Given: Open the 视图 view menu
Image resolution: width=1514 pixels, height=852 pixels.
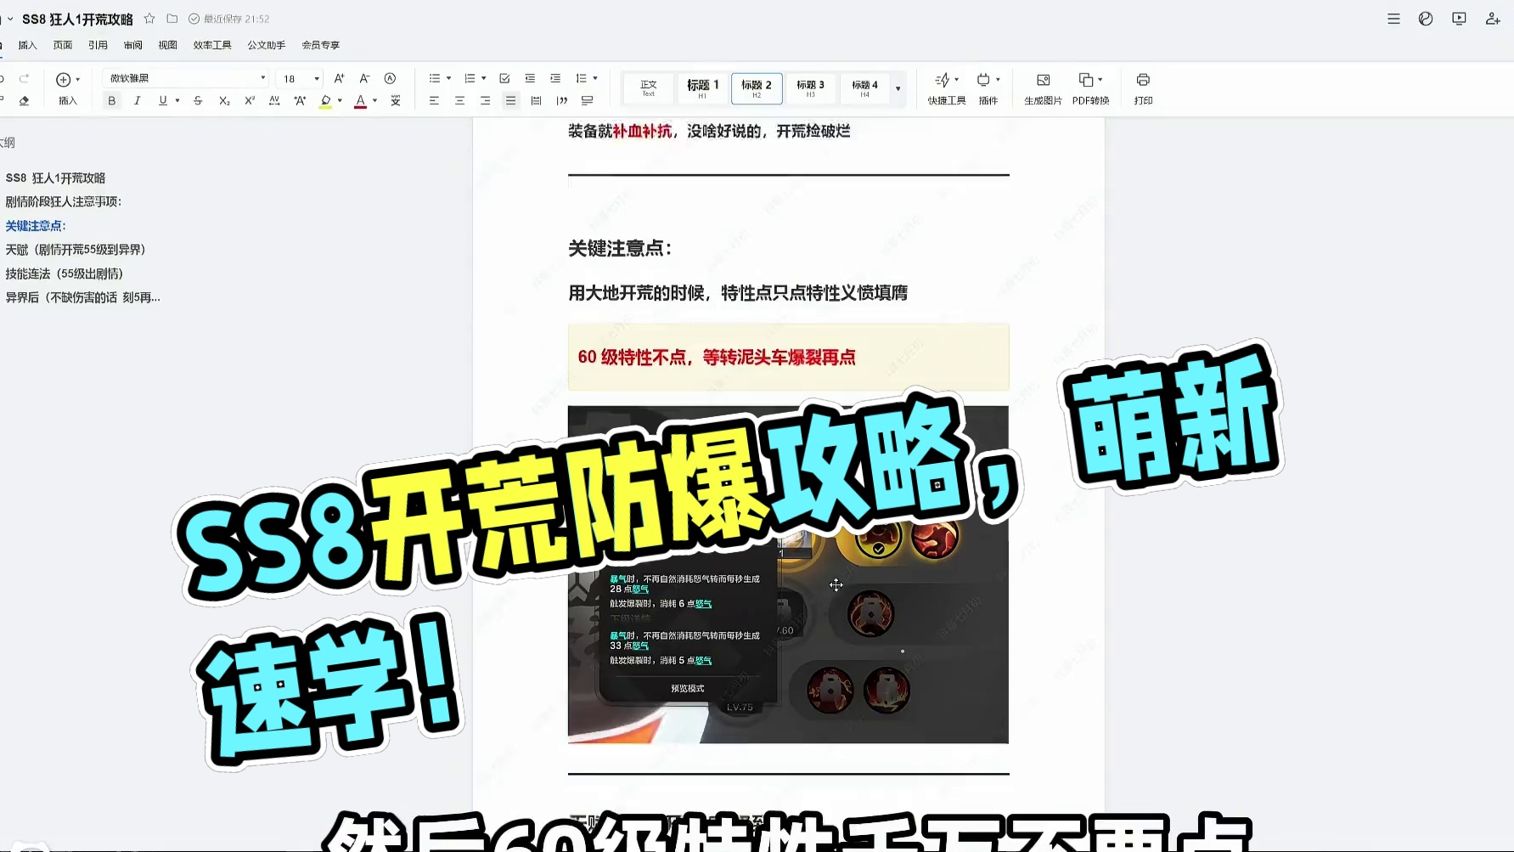Looking at the screenshot, I should point(167,44).
